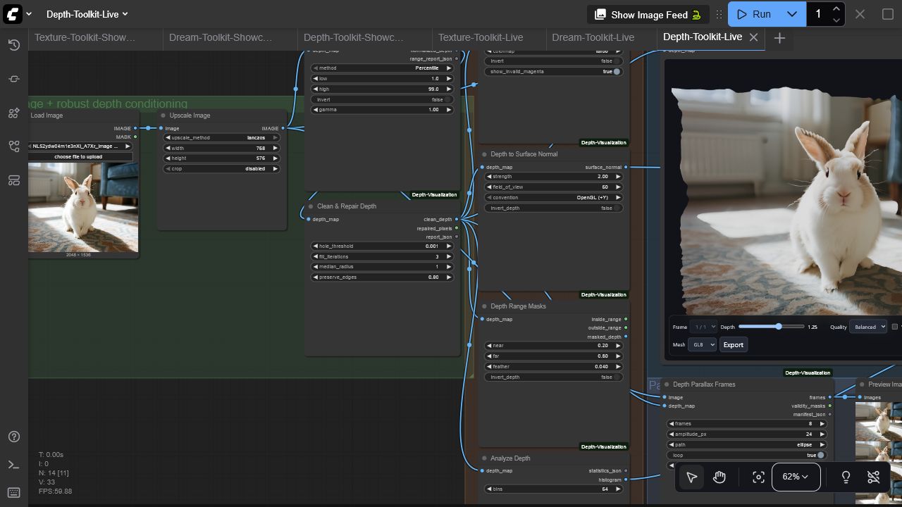Collapse the Analyze Depth node dot
Image resolution: width=902 pixels, height=507 pixels.
485,458
